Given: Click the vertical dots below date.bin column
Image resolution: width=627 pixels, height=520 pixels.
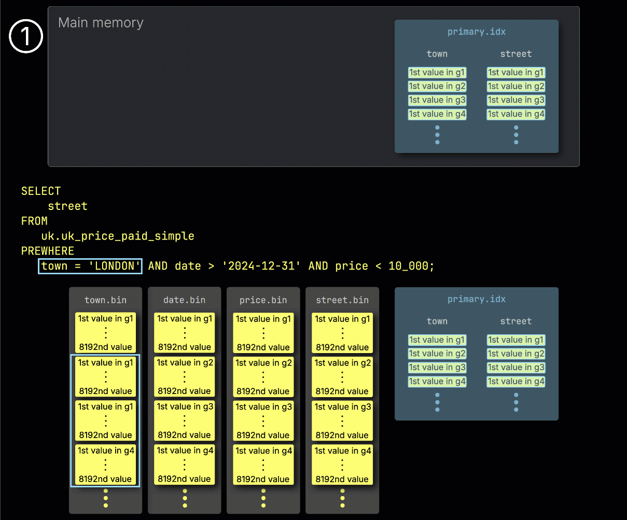Looking at the screenshot, I should coord(185,498).
